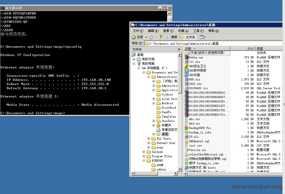Select mogu folder in tree

[x=157, y=148]
